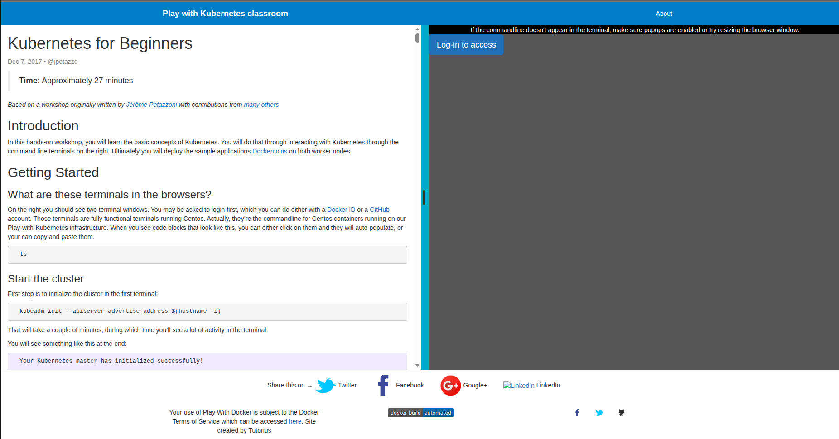Click the Kubernetes for Beginners heading

(100, 43)
